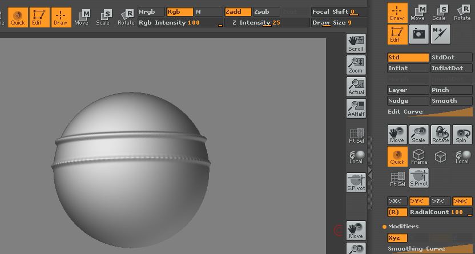Image resolution: width=475 pixels, height=254 pixels.
Task: Select Scale mode in right panel top row
Action: tap(439, 13)
